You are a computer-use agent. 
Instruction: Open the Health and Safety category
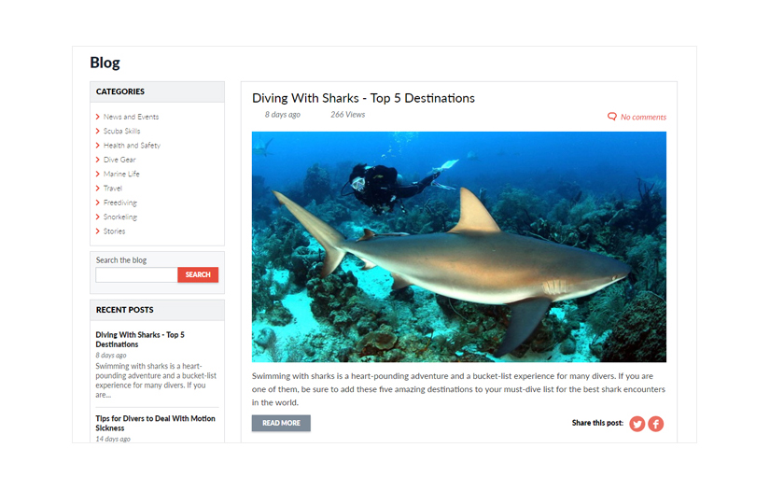pyautogui.click(x=132, y=146)
